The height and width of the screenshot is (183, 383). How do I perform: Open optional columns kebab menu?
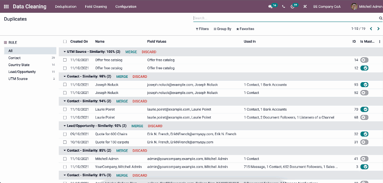pos(380,42)
